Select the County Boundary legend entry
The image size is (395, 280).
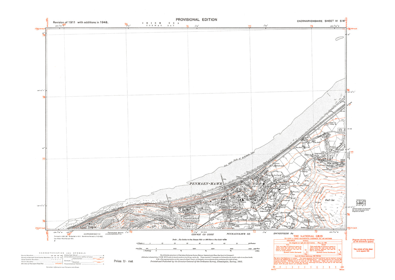(x=57, y=256)
